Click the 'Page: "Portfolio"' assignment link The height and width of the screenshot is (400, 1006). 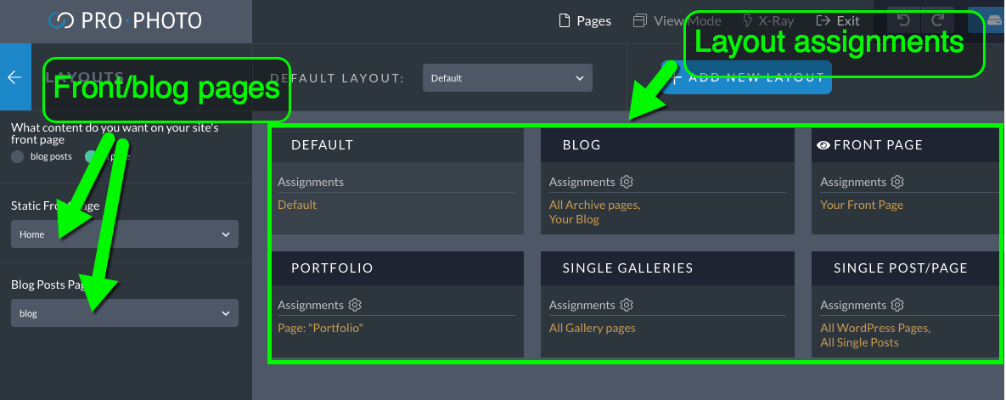320,328
